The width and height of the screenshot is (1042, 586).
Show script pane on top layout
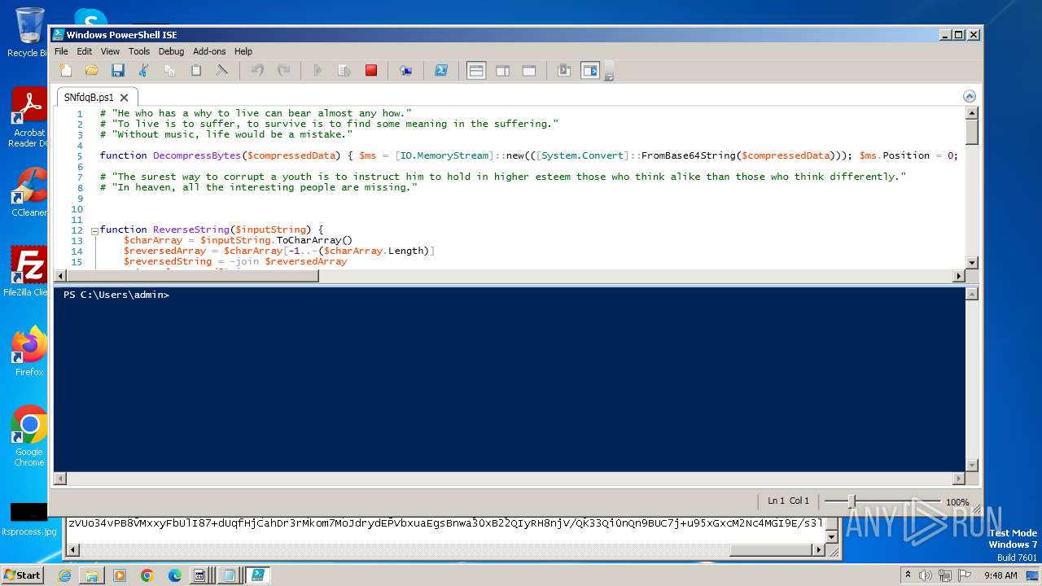[476, 71]
